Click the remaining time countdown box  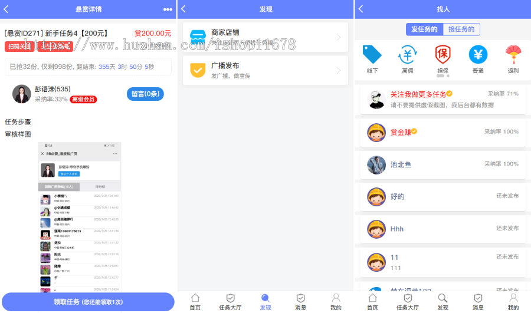point(88,67)
